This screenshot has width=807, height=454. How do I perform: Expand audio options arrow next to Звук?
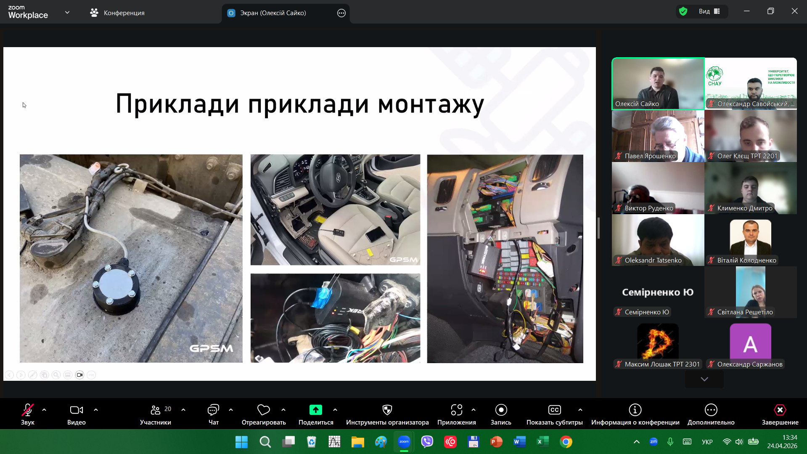click(44, 410)
